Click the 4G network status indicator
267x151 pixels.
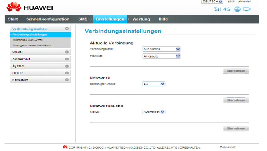pyautogui.click(x=227, y=9)
